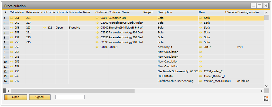Click horizontal scrollbar left arrow
Image resolution: width=272 pixels, height=107 pixels.
click(8, 91)
